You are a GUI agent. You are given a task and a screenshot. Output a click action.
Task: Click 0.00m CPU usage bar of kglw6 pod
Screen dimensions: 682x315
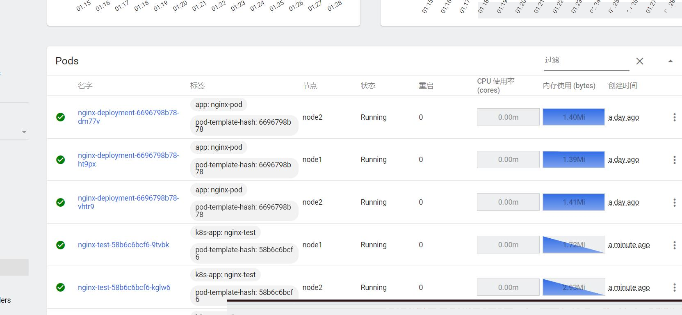(x=508, y=288)
